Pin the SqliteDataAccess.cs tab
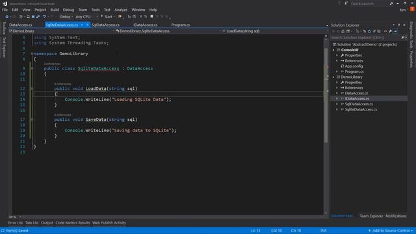The height and width of the screenshot is (234, 416). point(82,25)
